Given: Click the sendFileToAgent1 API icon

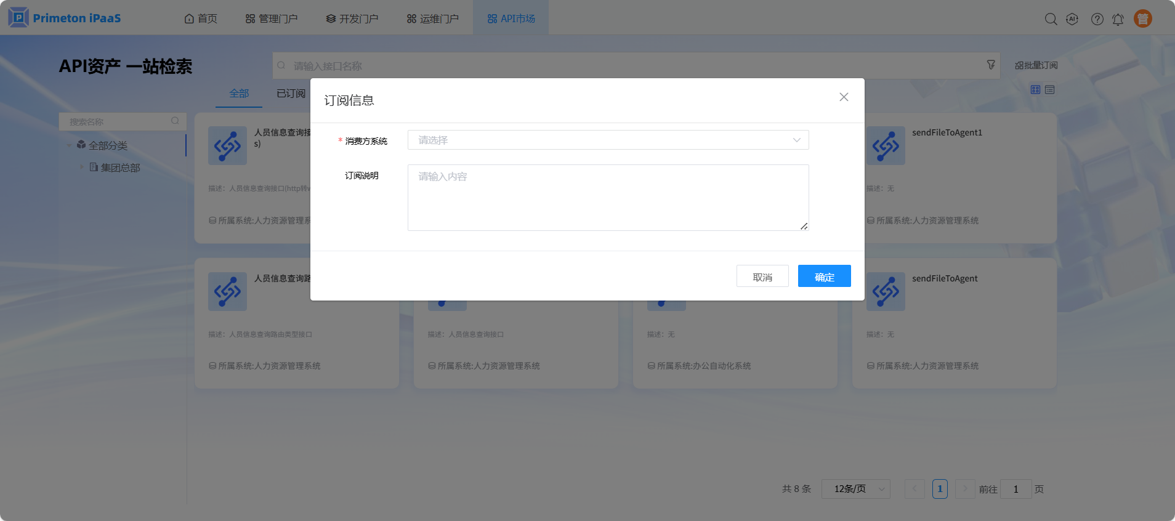Looking at the screenshot, I should click(886, 146).
